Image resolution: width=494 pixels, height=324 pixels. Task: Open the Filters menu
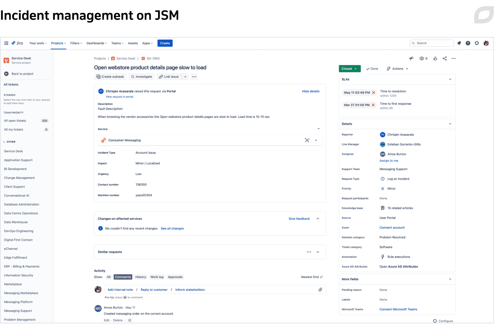coord(76,43)
